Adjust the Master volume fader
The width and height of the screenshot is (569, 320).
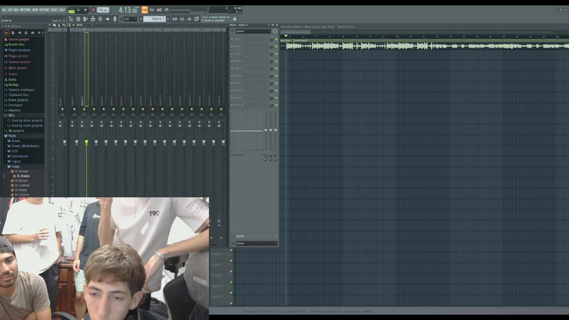(x=64, y=143)
